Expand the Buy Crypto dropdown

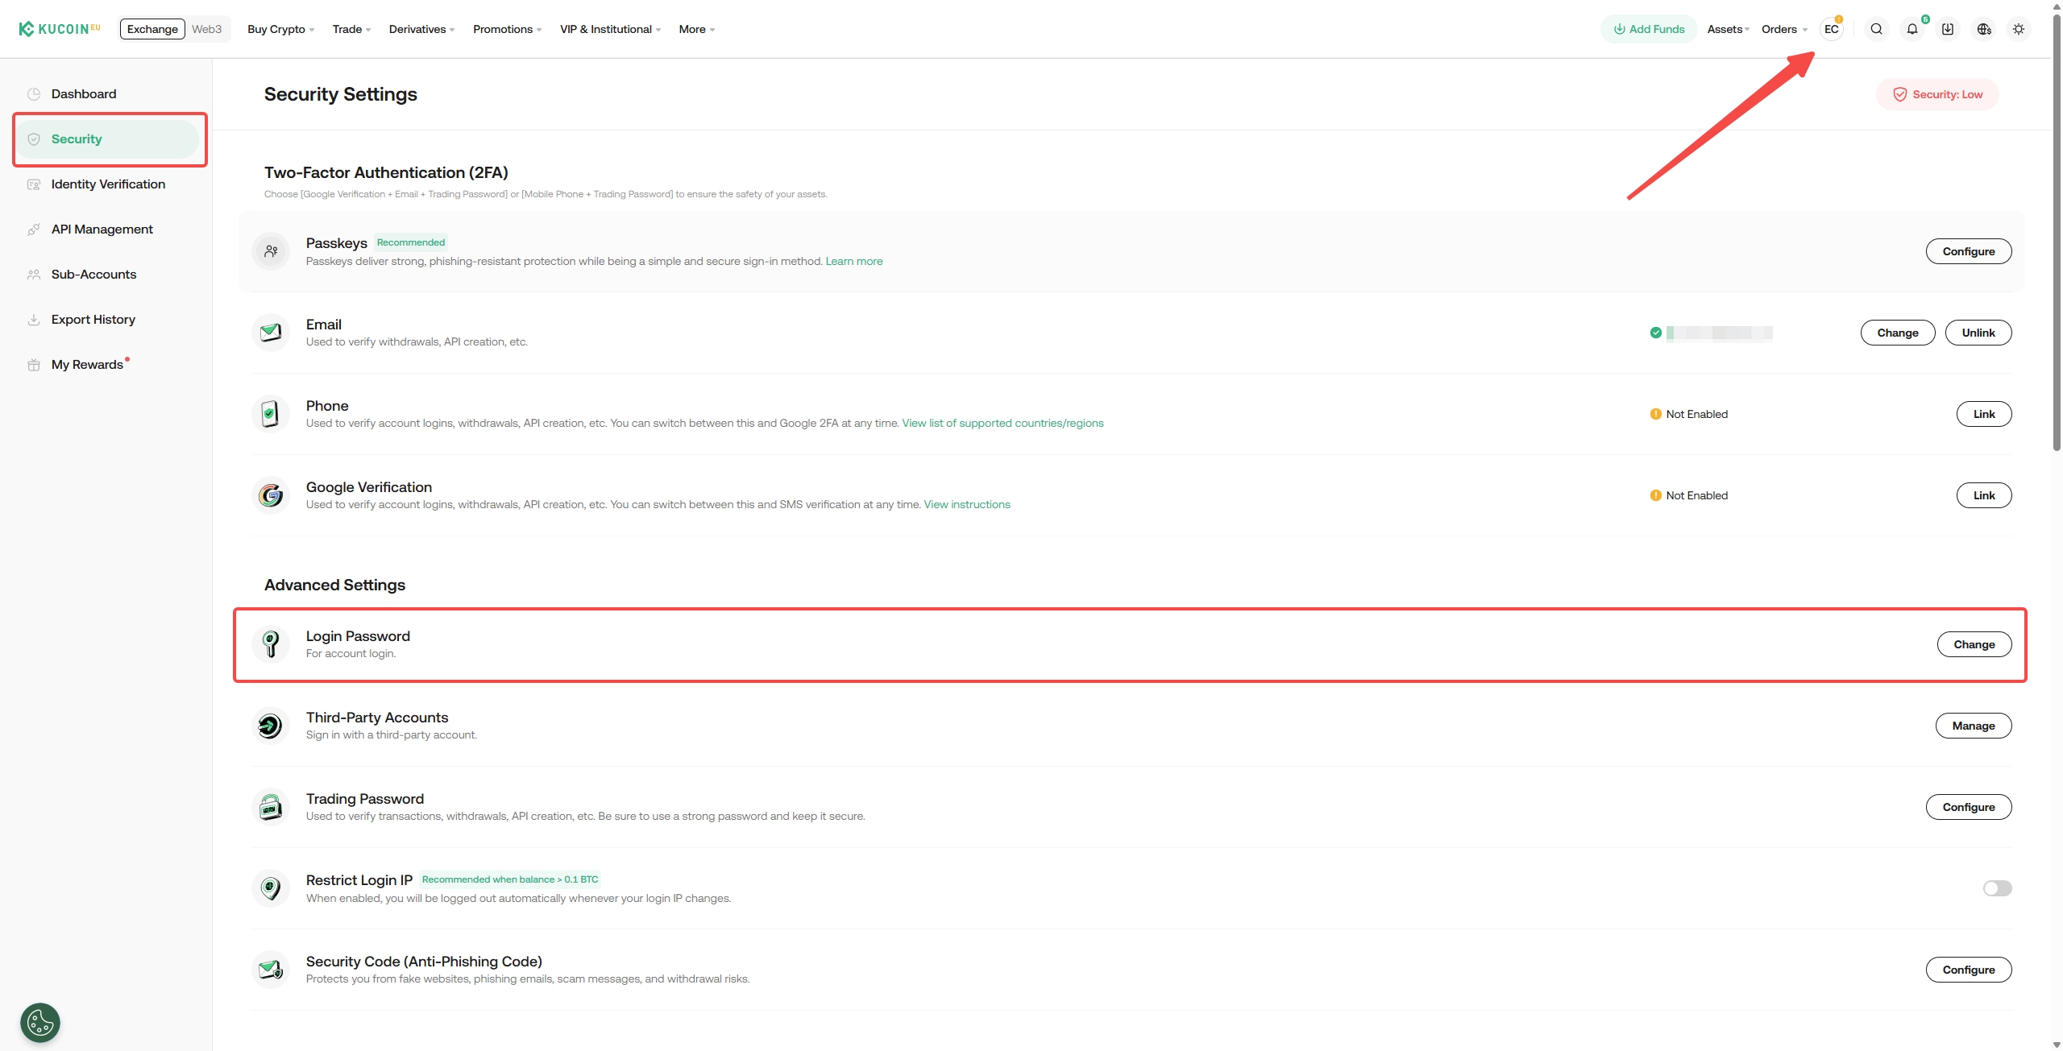(280, 29)
